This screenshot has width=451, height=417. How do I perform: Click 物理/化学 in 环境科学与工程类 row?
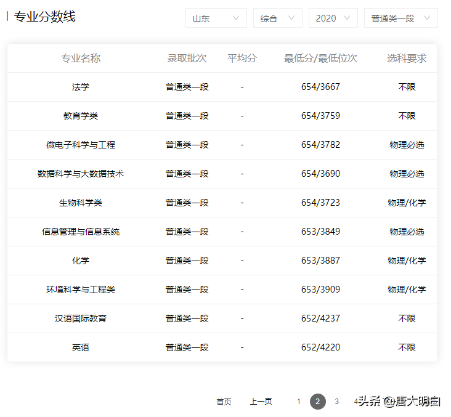click(x=407, y=289)
